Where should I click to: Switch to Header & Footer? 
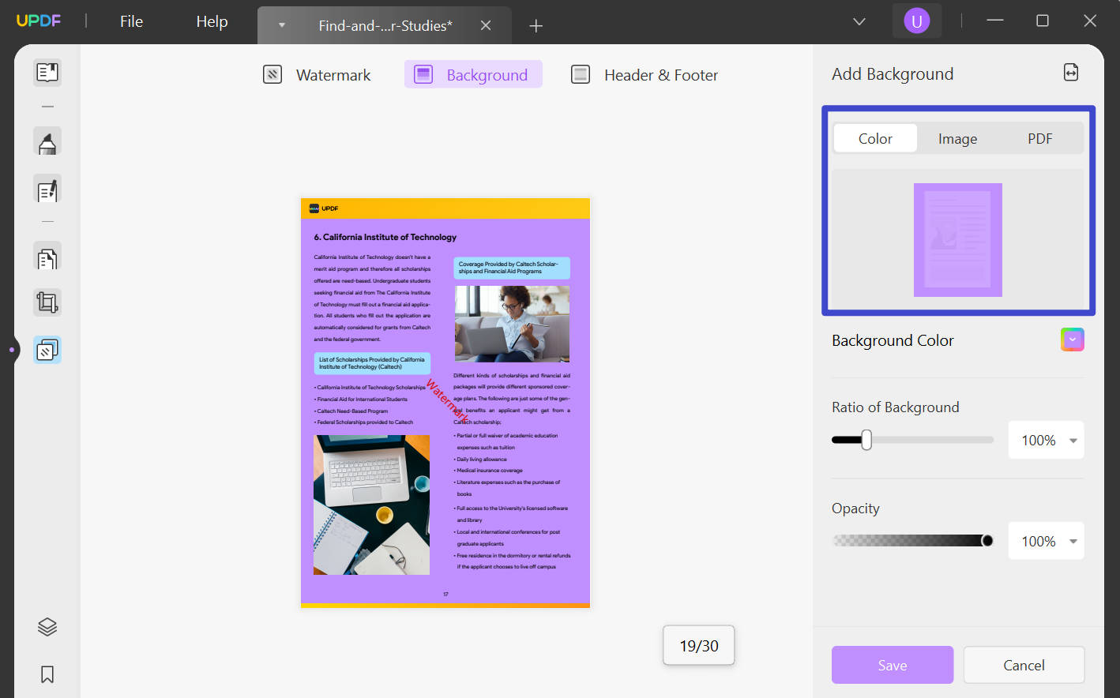644,74
